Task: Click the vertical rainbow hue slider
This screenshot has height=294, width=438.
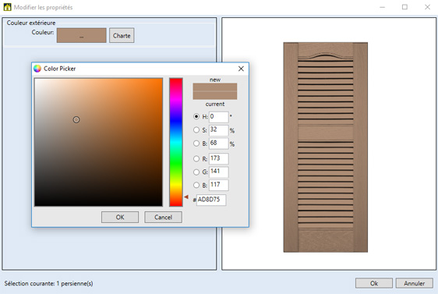Action: [x=176, y=142]
